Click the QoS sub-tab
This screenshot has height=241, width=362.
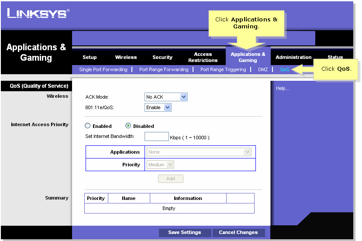(284, 69)
